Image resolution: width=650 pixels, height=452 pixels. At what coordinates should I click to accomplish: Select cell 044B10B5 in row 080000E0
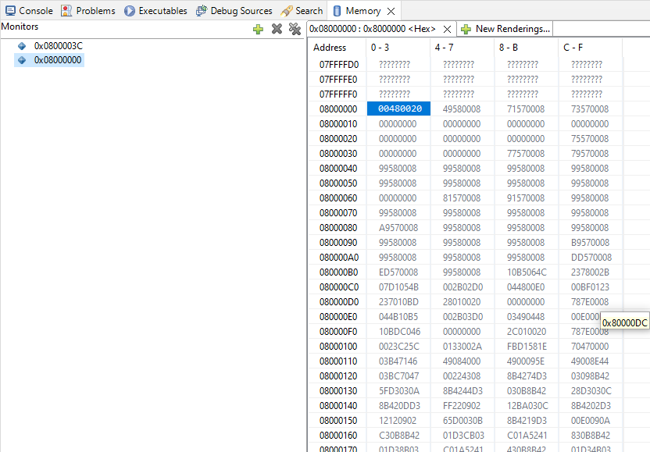(398, 317)
